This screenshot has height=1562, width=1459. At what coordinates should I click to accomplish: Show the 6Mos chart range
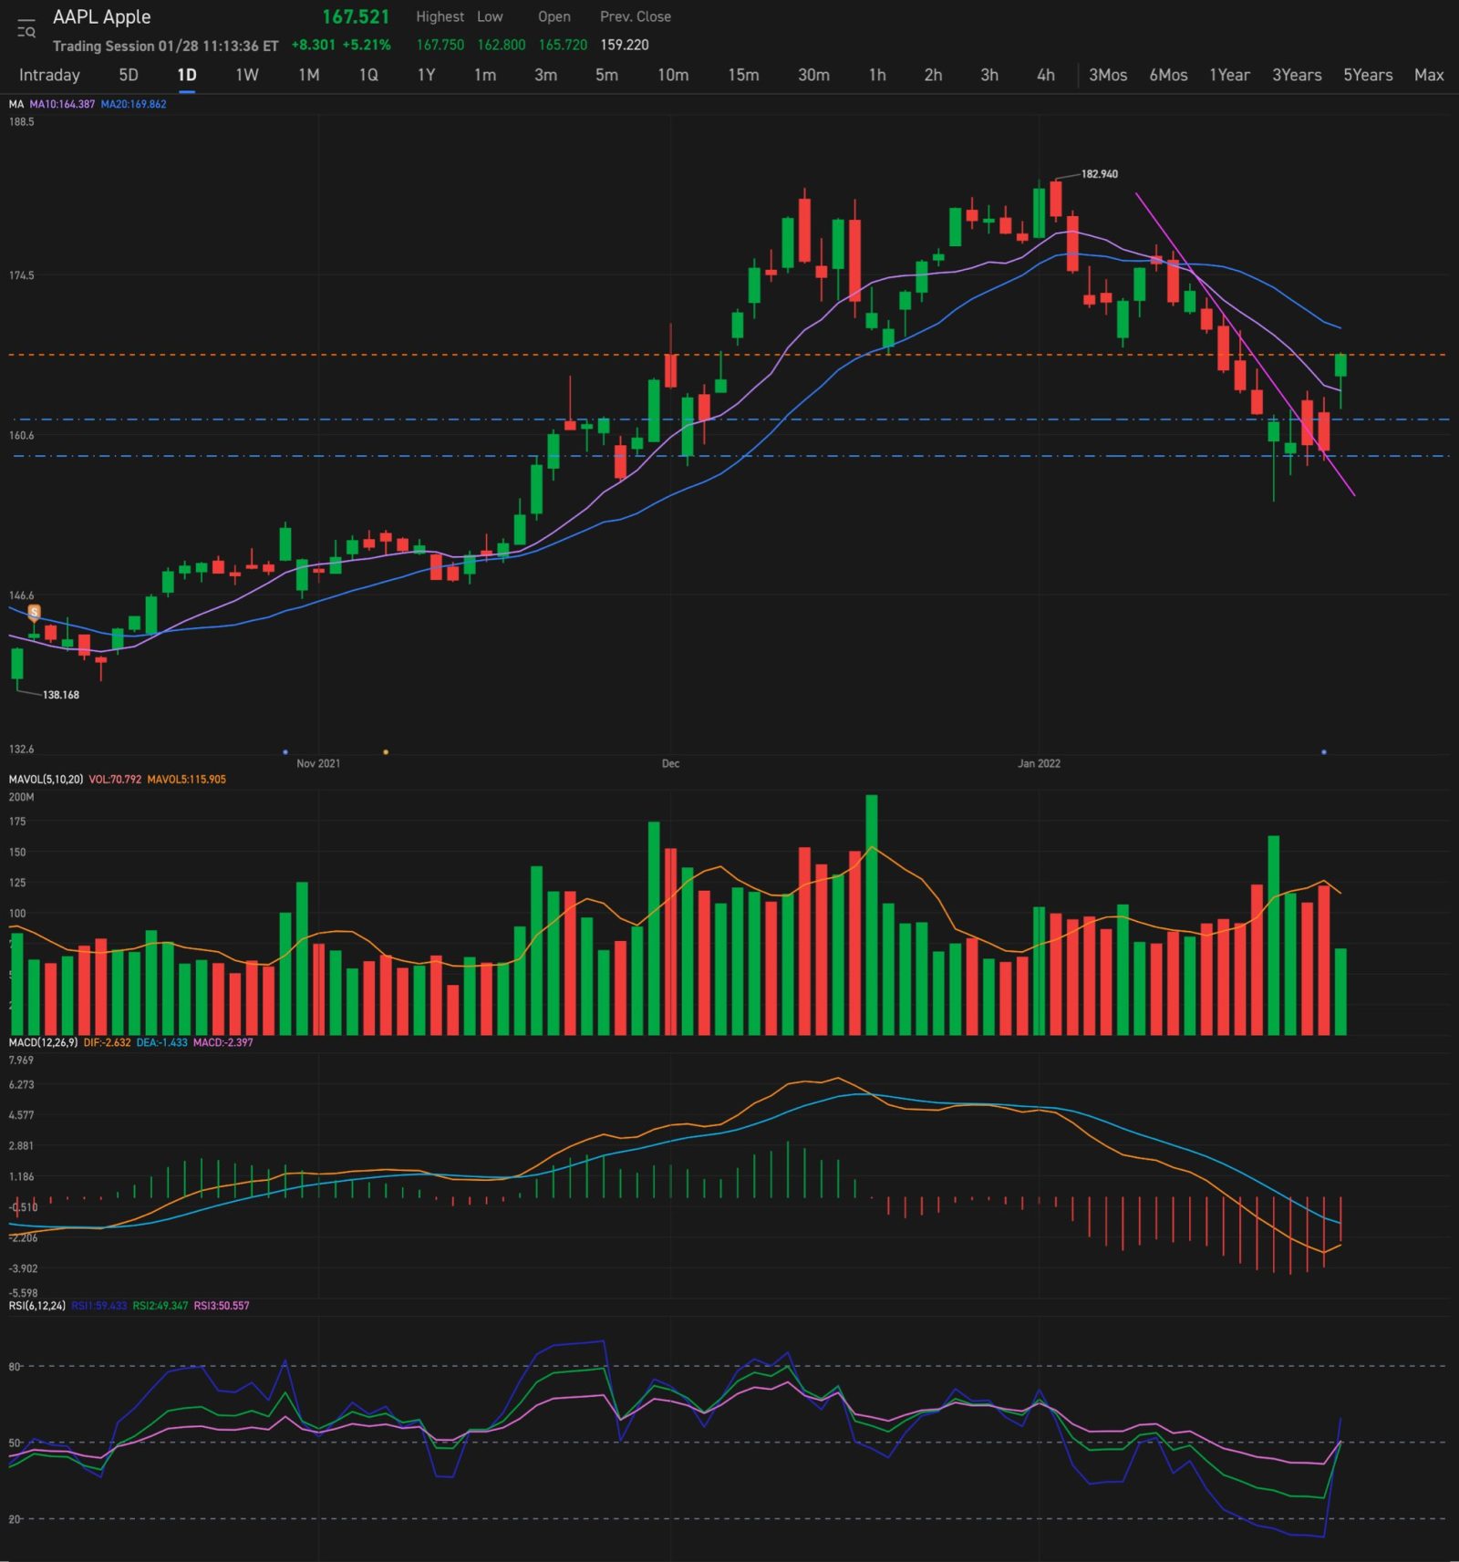(x=1168, y=75)
